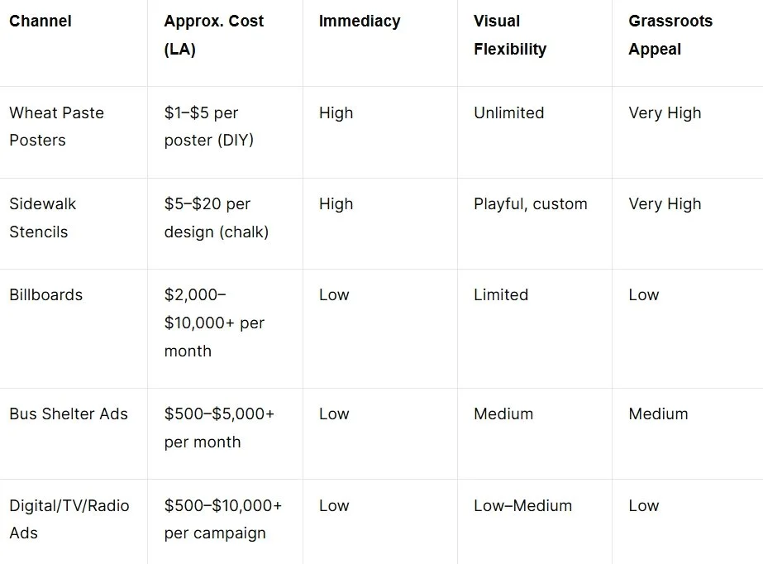
Task: Click Medium grassroots appeal for Bus Shelter
Action: coord(658,413)
